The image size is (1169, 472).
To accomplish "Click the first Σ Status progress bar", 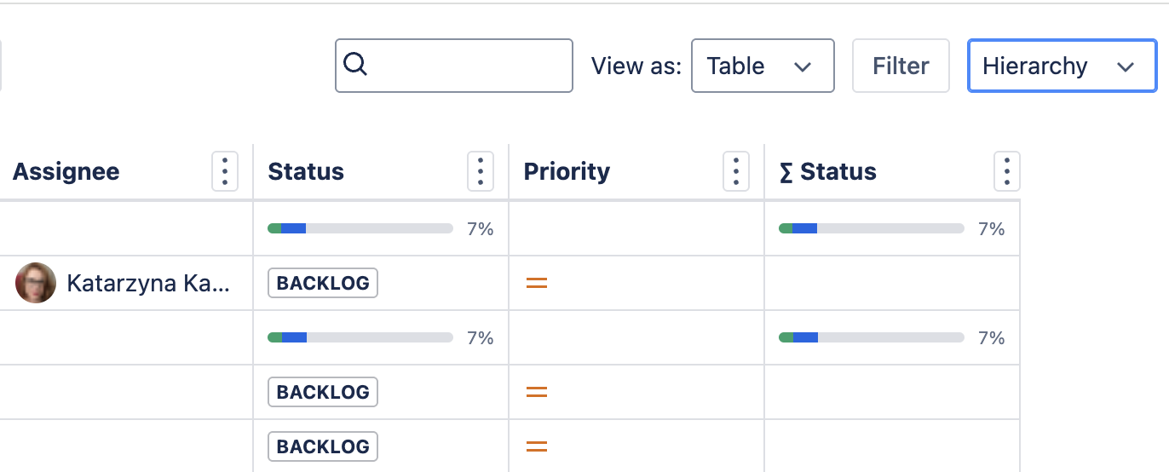I will coord(871,228).
